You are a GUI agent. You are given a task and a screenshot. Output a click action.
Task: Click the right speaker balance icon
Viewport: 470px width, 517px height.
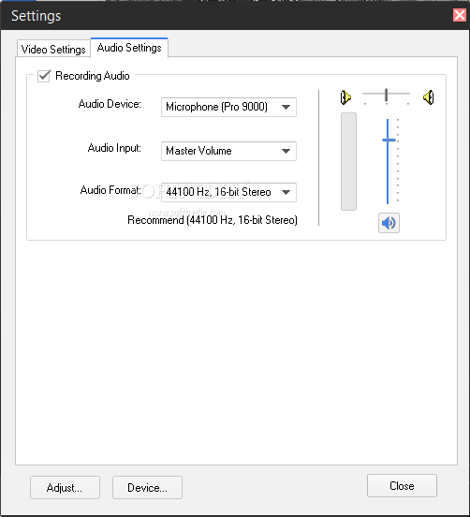pyautogui.click(x=429, y=97)
